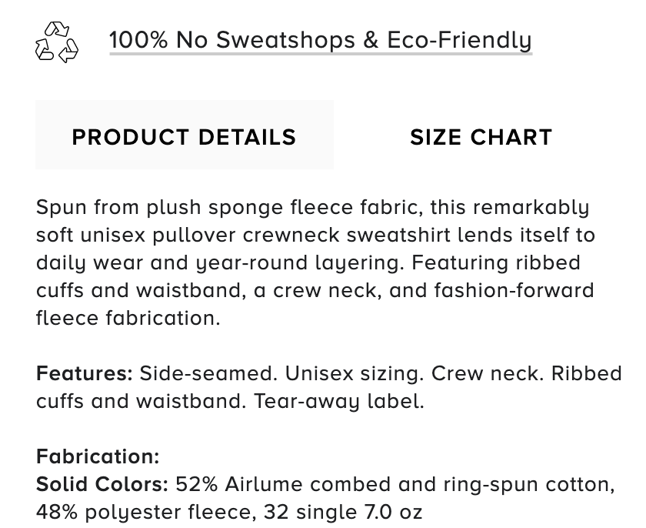Click the bold Features label

[x=85, y=373]
